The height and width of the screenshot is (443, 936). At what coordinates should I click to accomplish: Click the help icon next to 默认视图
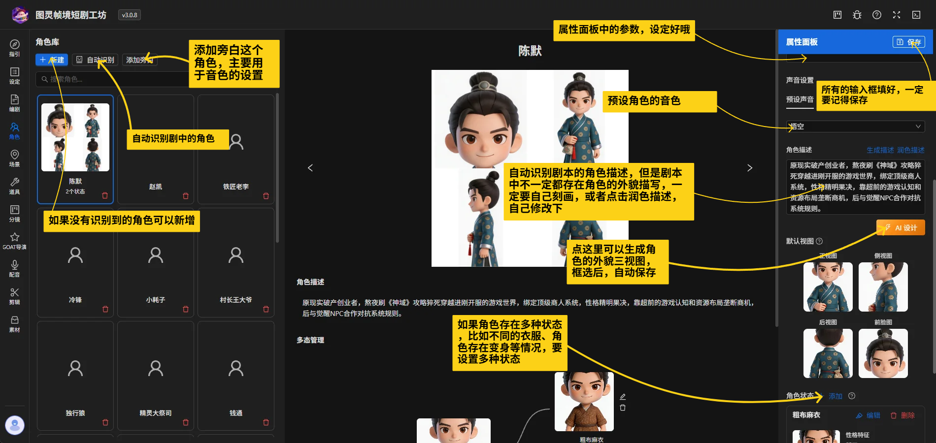[x=819, y=241]
